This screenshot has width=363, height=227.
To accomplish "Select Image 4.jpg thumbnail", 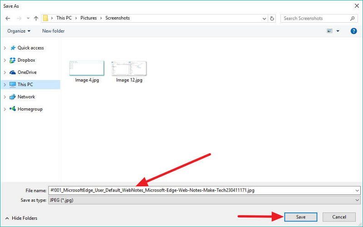I will pyautogui.click(x=87, y=68).
